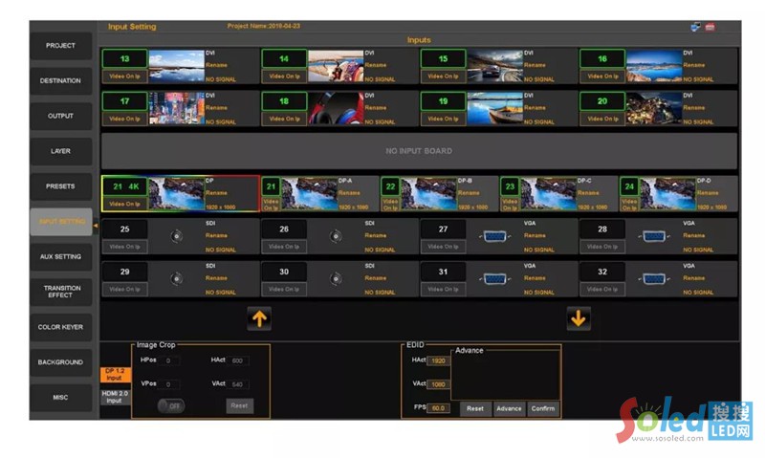Click the red icon in top-right corner

(x=710, y=27)
